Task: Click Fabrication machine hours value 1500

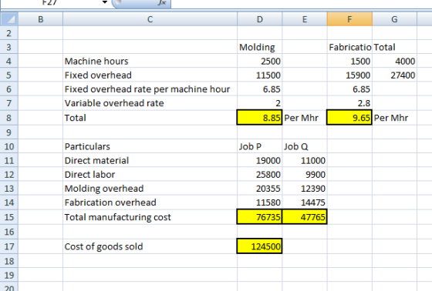Action: (349, 61)
